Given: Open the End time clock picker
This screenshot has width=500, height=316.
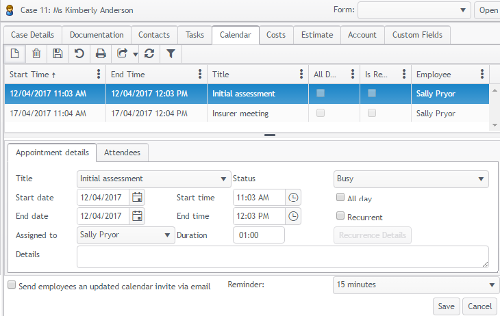Looking at the screenshot, I should coord(293,216).
